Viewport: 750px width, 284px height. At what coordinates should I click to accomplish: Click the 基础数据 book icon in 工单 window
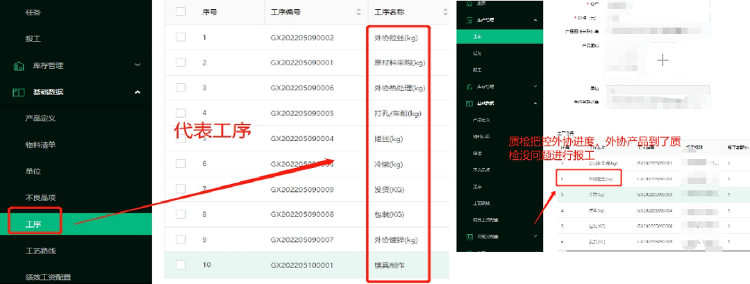(x=469, y=103)
